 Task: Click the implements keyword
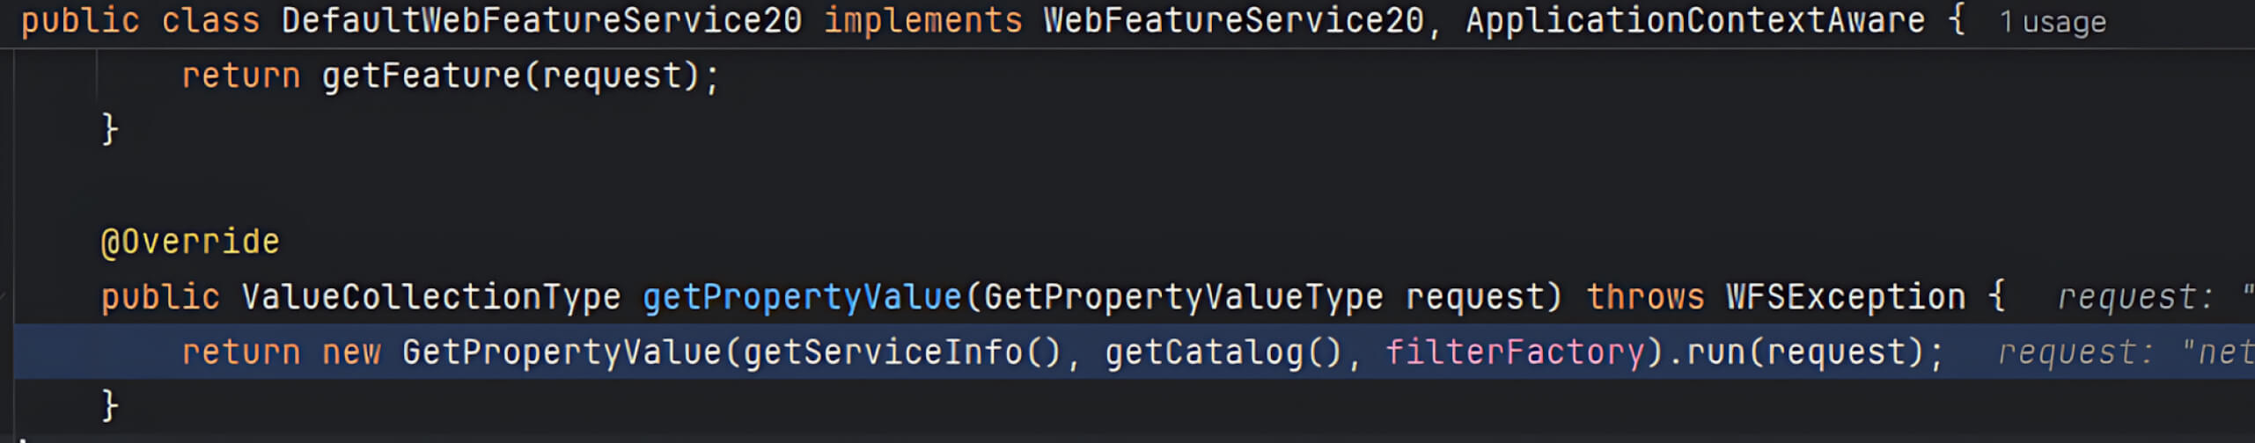click(922, 21)
